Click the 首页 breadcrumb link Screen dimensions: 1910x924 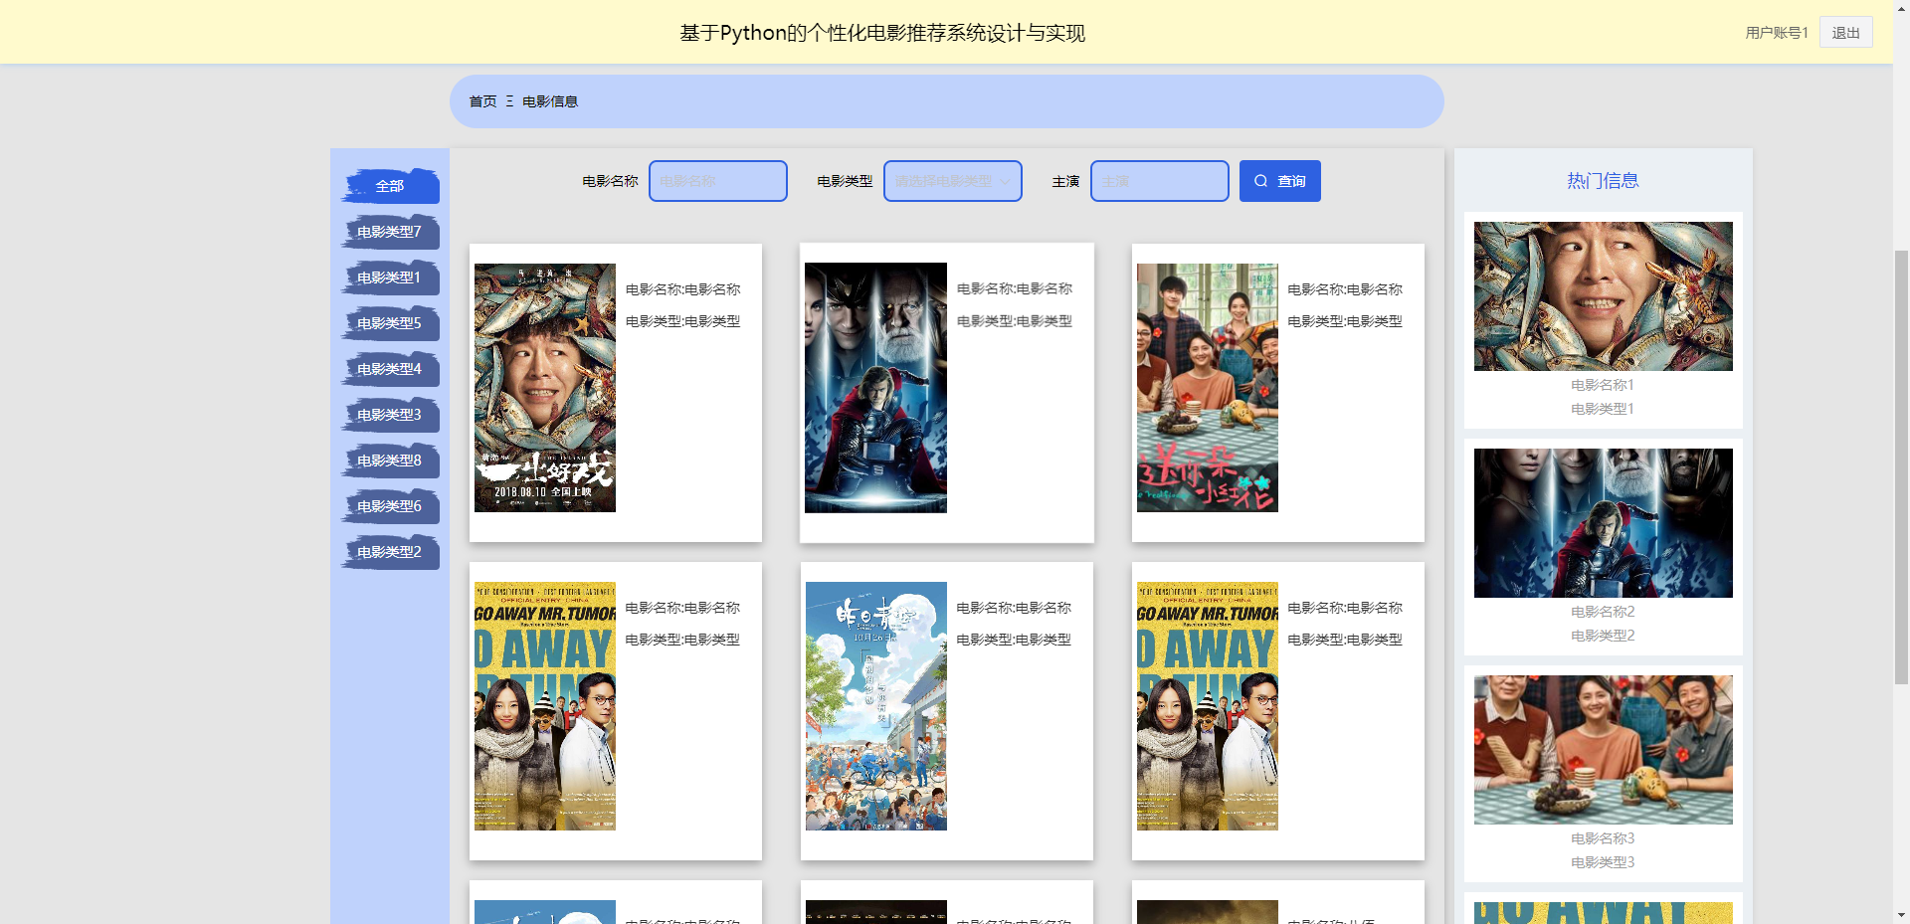[x=481, y=100]
